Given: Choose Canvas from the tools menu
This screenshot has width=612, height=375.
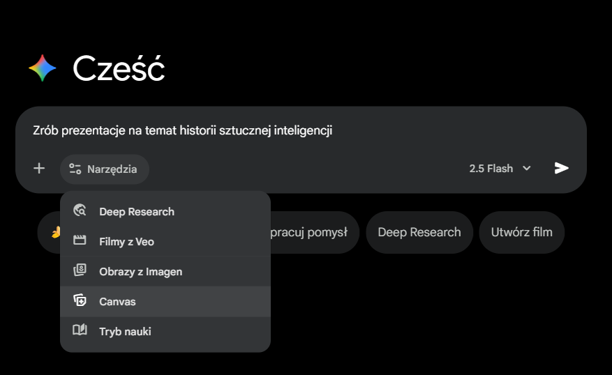Looking at the screenshot, I should [x=117, y=301].
